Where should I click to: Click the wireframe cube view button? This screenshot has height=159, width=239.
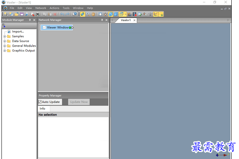(121, 14)
